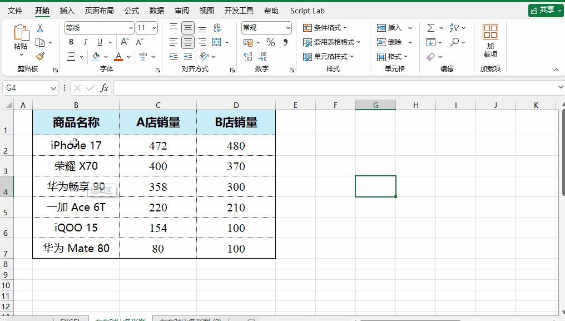Click the decrease decimal places icon

pos(262,57)
